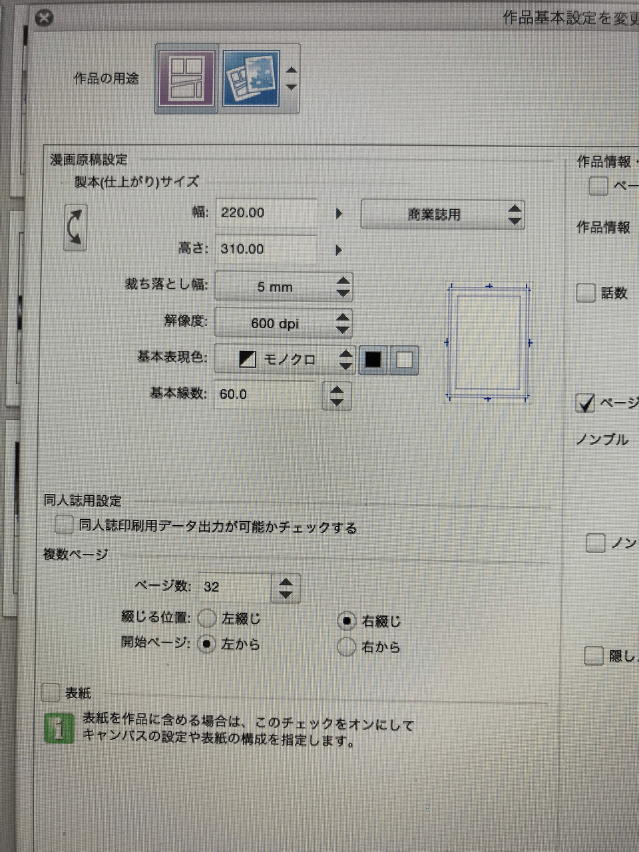The width and height of the screenshot is (639, 852).
Task: Toggle the white drawing color swatch
Action: [x=404, y=360]
